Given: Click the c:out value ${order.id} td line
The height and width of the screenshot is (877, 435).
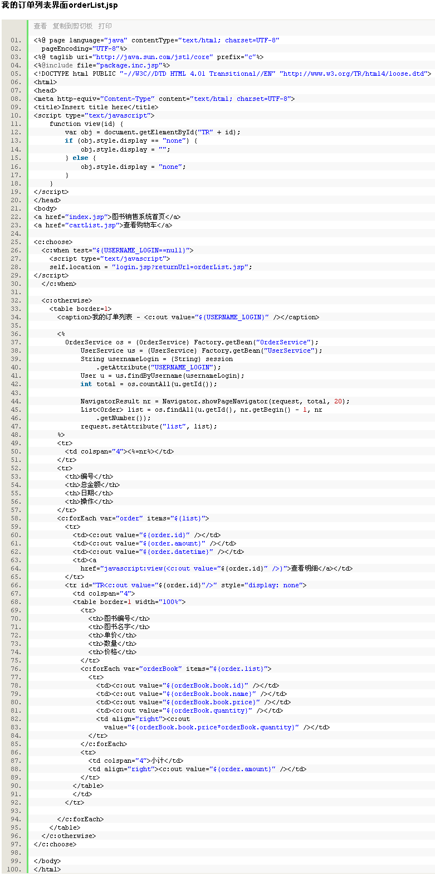Looking at the screenshot, I should (146, 535).
